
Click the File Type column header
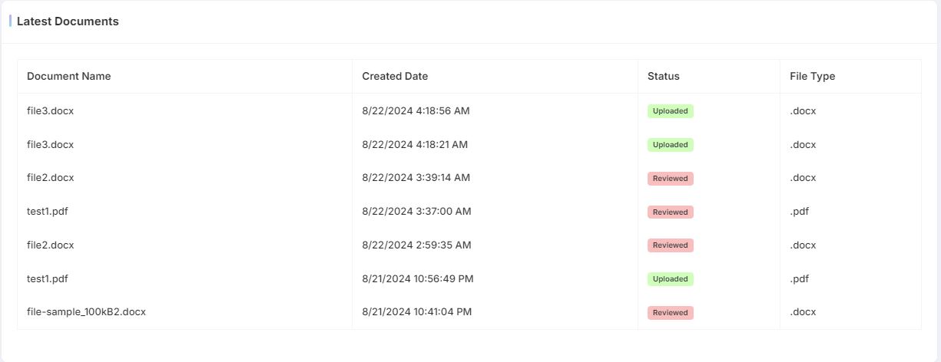[812, 76]
